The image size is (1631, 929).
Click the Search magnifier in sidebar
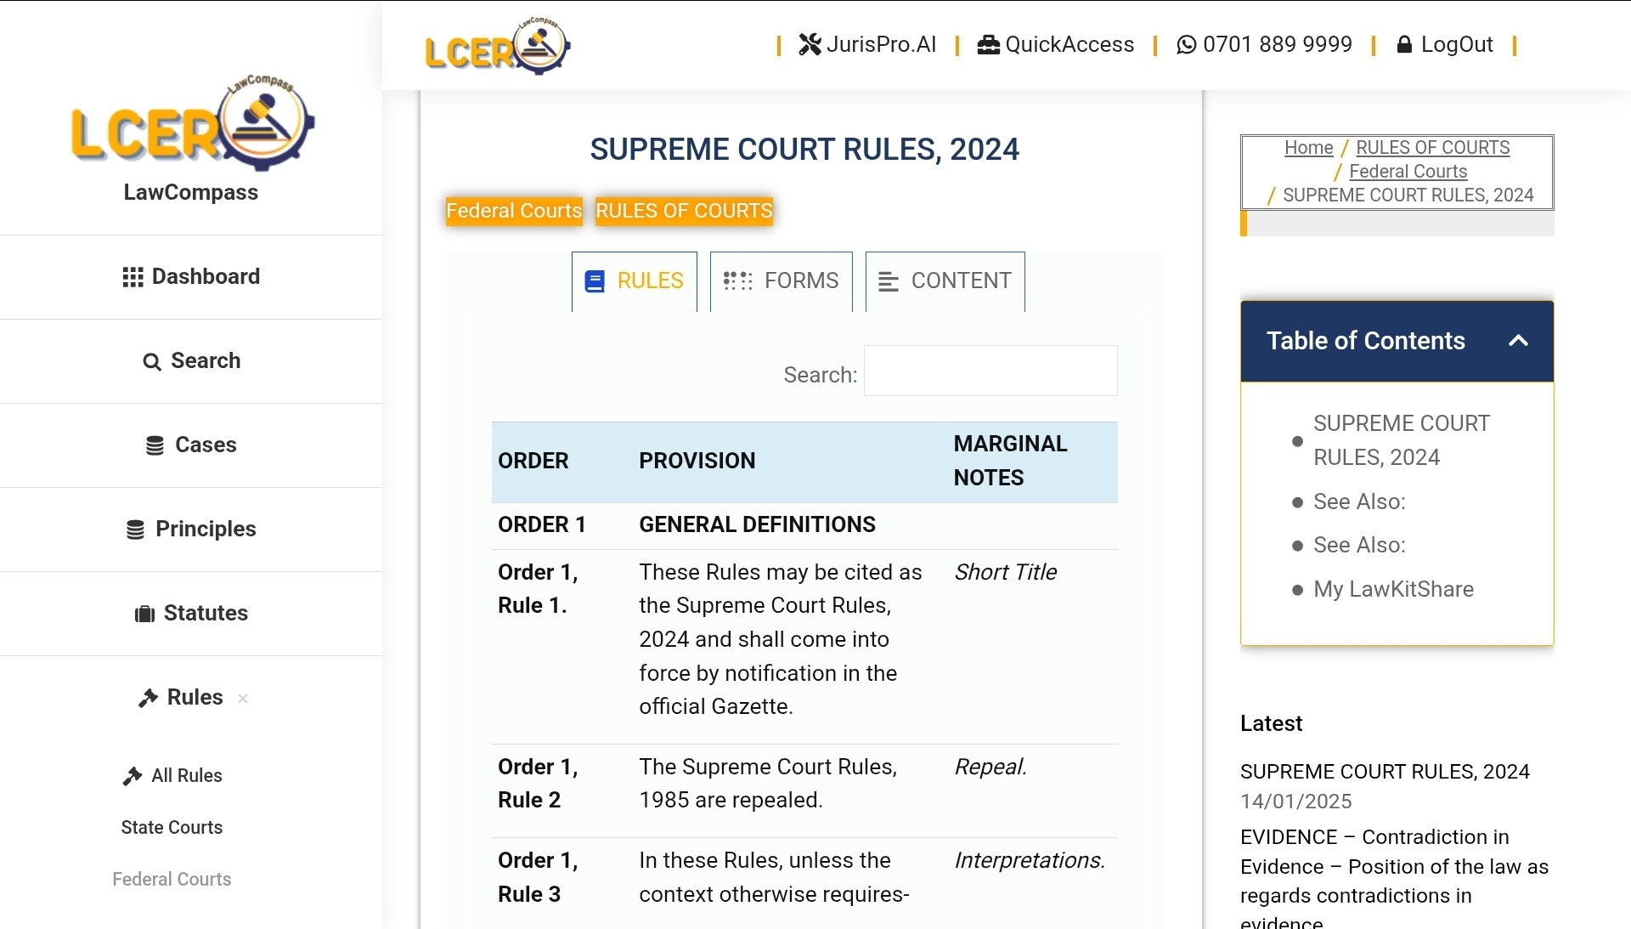click(x=151, y=362)
